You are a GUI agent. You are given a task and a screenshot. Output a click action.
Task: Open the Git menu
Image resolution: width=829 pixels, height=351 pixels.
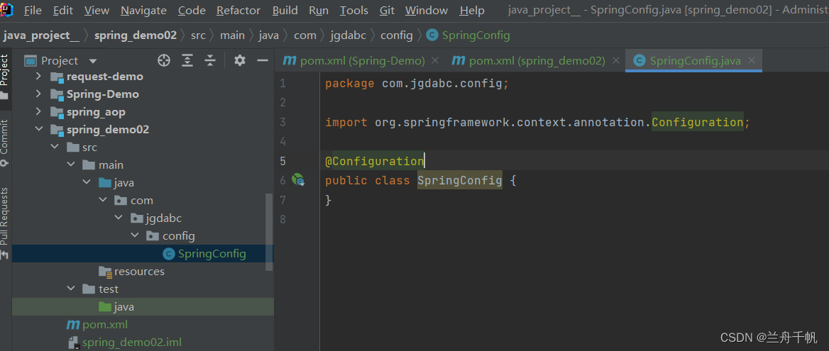point(387,11)
